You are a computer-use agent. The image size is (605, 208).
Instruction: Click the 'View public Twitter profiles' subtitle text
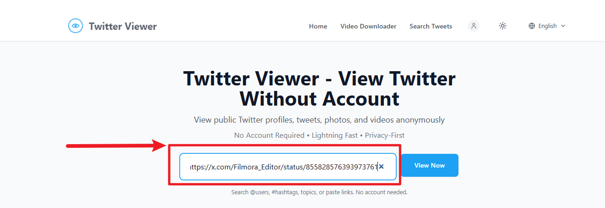[319, 120]
